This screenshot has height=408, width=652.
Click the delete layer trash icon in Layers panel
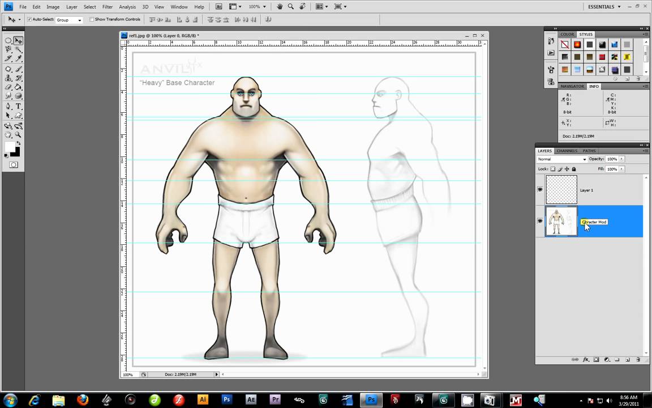coord(638,359)
